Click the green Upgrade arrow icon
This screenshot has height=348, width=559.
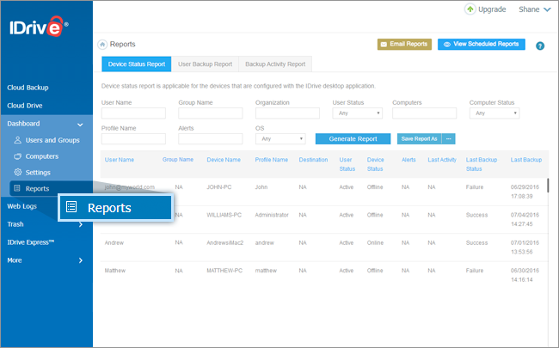pyautogui.click(x=470, y=9)
